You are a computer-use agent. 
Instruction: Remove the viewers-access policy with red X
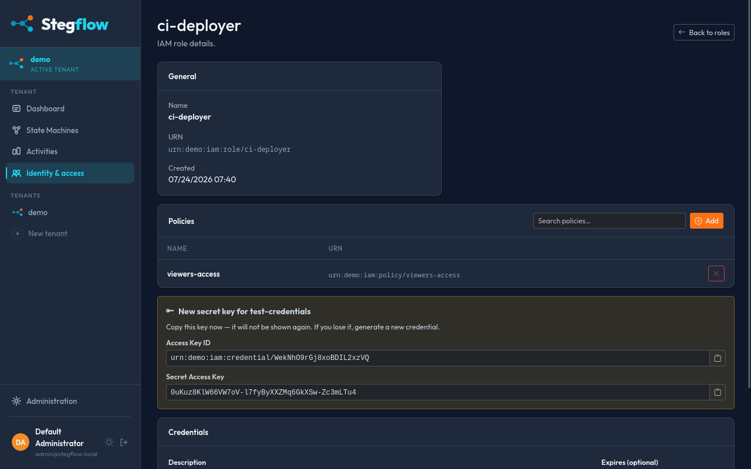716,274
